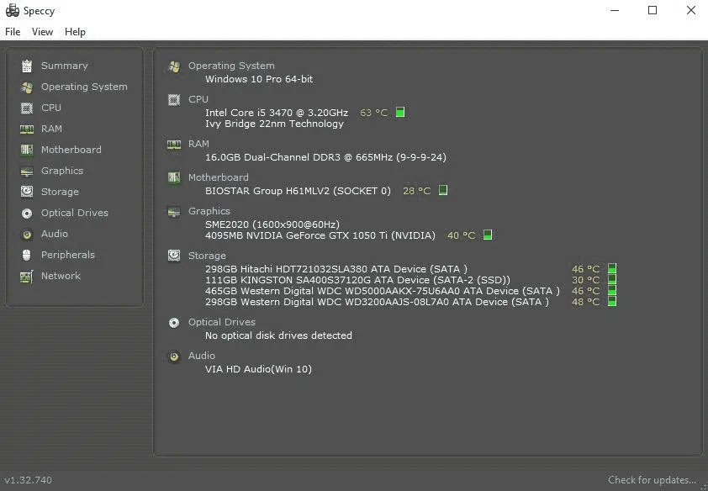Click the Optical Drives heading in main panel
Image resolution: width=708 pixels, height=491 pixels.
(222, 322)
